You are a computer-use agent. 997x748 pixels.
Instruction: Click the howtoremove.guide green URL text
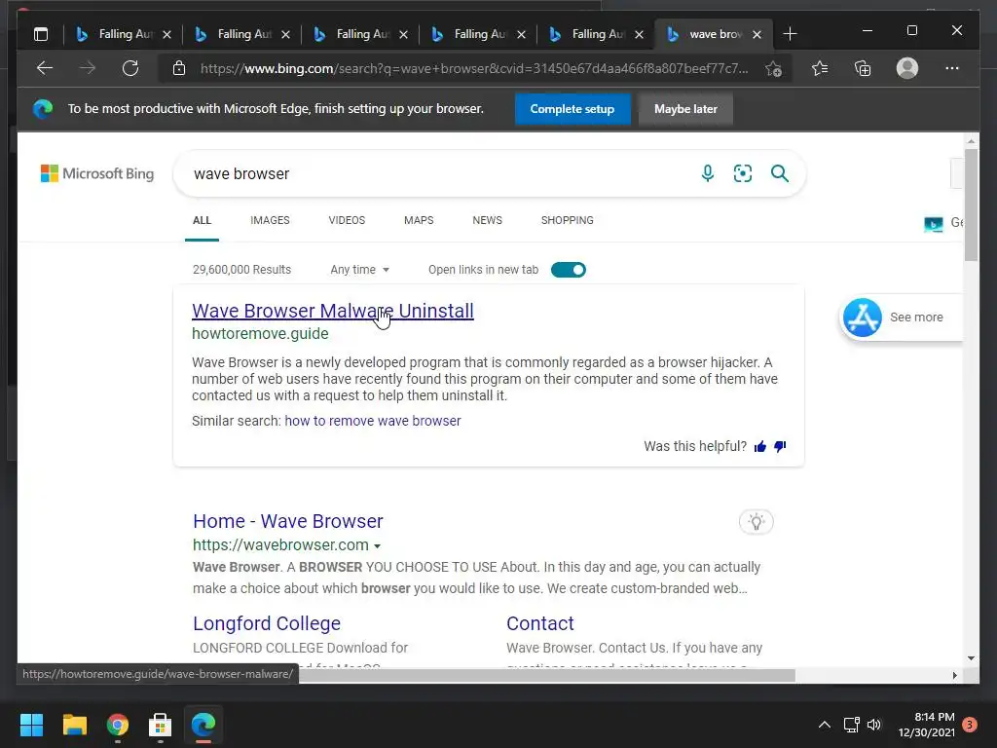coord(260,333)
